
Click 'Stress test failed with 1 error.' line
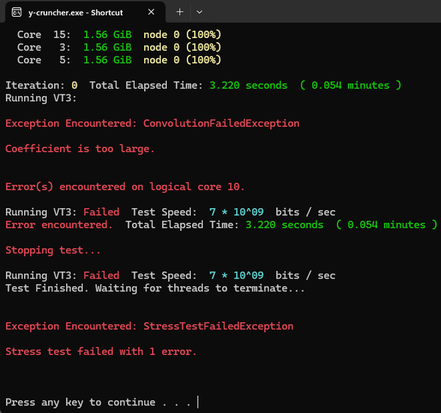101,352
